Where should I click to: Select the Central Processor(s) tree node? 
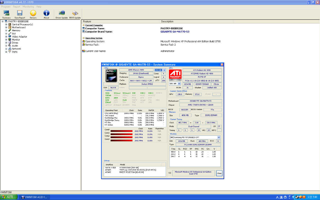(x=22, y=24)
